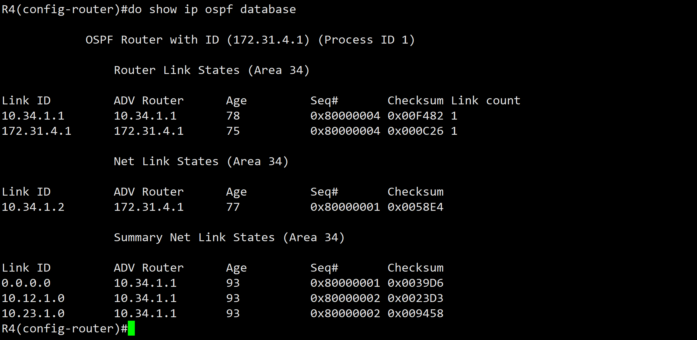Click the Net Link ID 10.34.1.2
Screen dimensions: 697x340
click(x=33, y=207)
